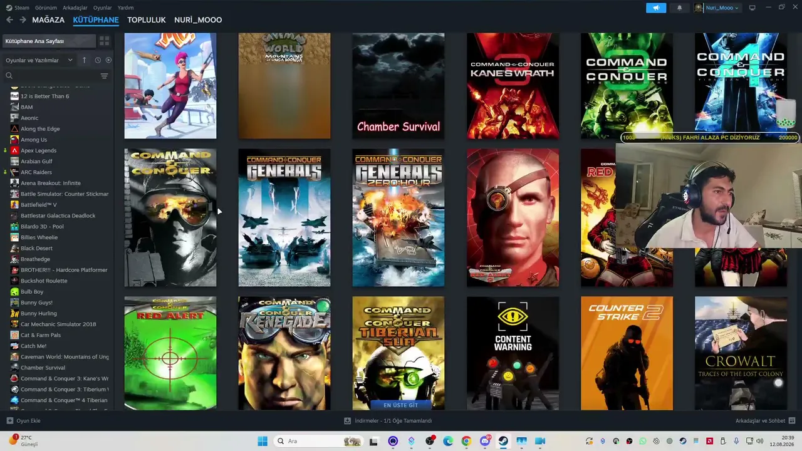Click the Windows taskbar search box
802x451 pixels.
pyautogui.click(x=318, y=441)
